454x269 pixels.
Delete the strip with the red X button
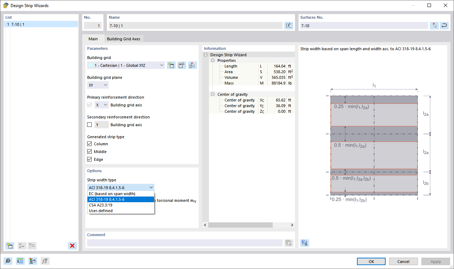click(72, 246)
